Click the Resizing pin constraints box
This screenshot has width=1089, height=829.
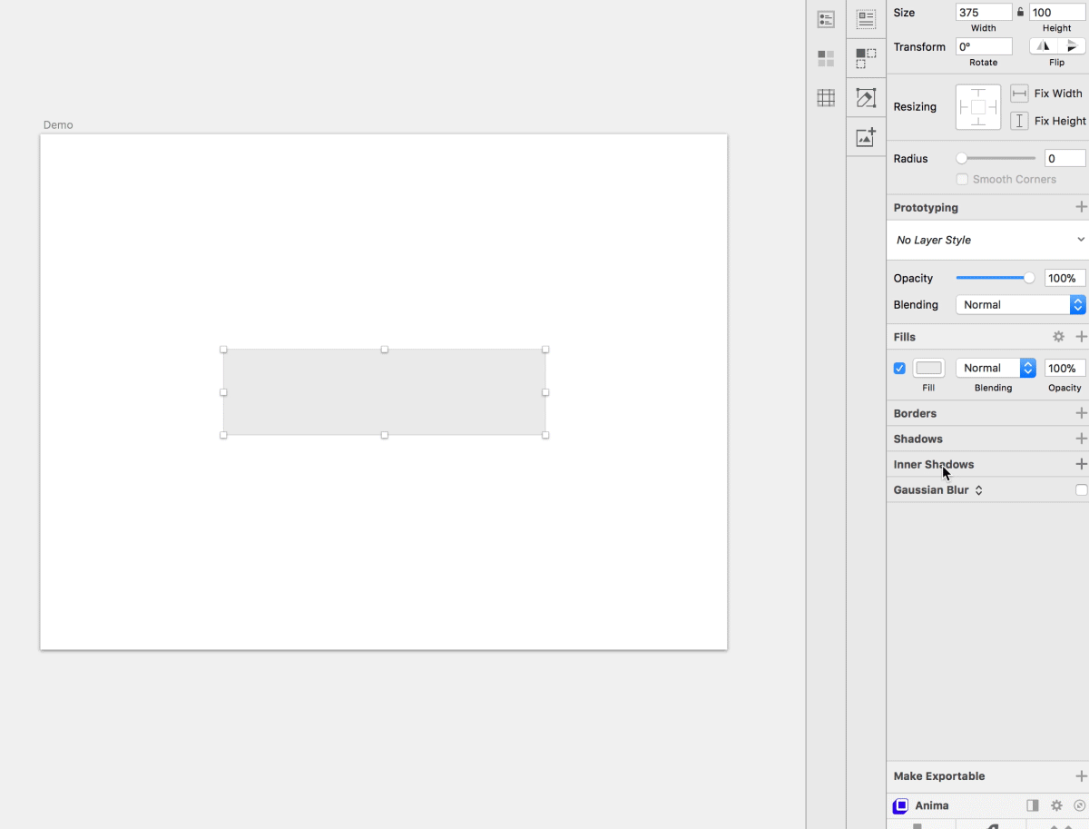click(978, 107)
